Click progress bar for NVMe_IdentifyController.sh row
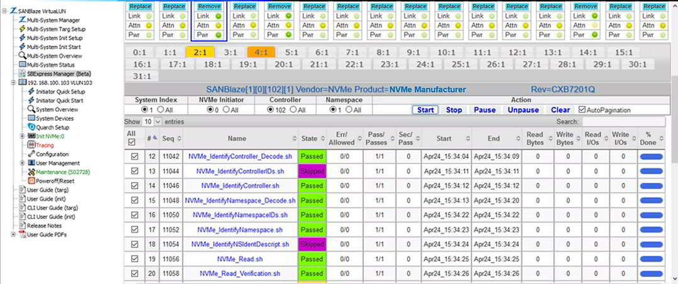Image resolution: width=678 pixels, height=284 pixels. click(651, 186)
